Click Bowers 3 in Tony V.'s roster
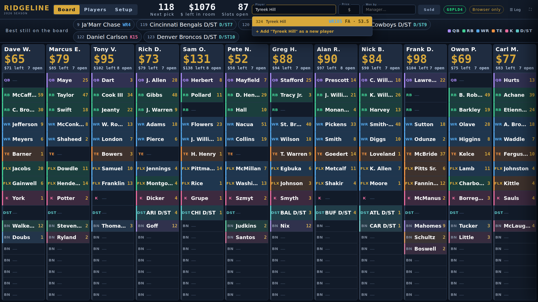Image resolution: width=538 pixels, height=302 pixels. tap(113, 154)
